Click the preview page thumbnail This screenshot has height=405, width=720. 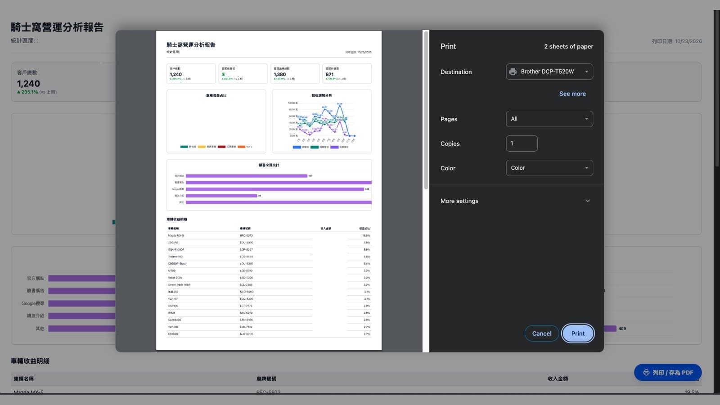pos(269,190)
